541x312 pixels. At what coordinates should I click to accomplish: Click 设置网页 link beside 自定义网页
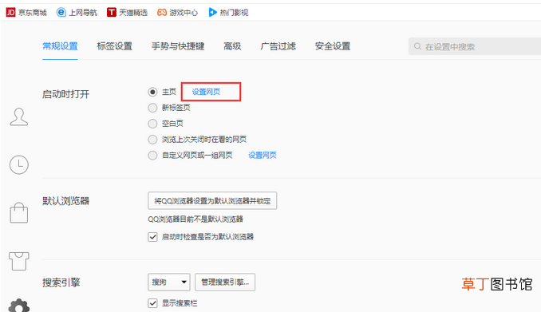coord(263,156)
